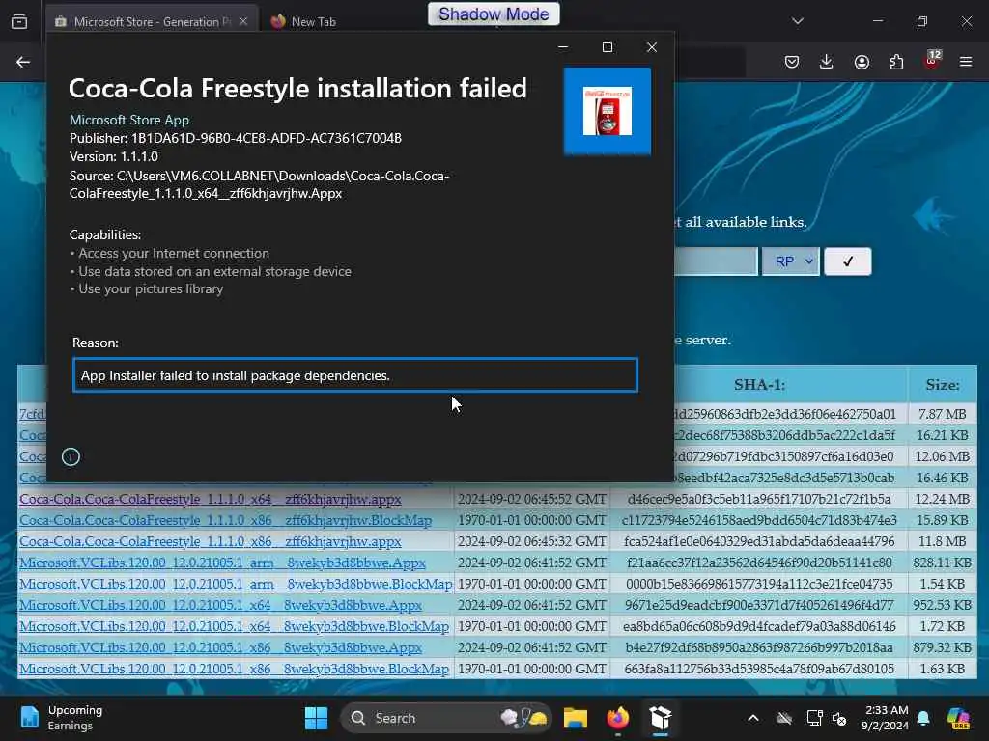Click the Firefox back arrow button
989x741 pixels.
click(x=23, y=62)
